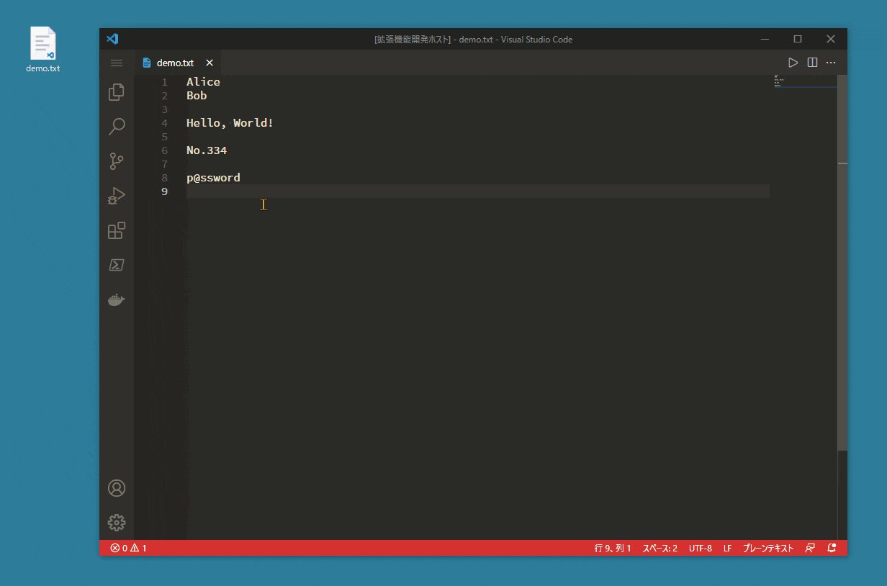Screen dimensions: 887x586
Task: Open the Docker view
Action: coord(117,299)
